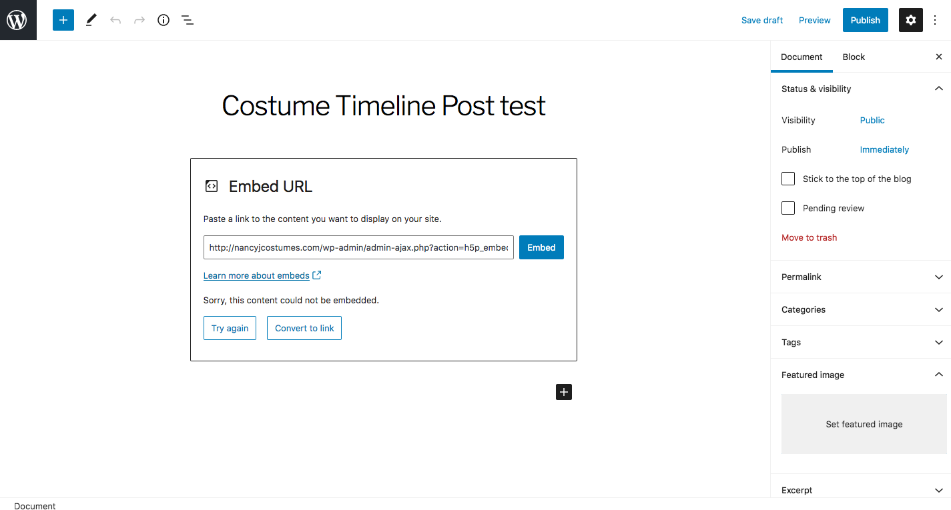Enable Stick to the top of the blog
951x510 pixels.
pyautogui.click(x=788, y=179)
